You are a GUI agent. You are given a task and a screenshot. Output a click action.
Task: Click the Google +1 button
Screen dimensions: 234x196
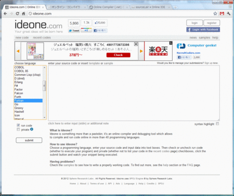click(86, 30)
